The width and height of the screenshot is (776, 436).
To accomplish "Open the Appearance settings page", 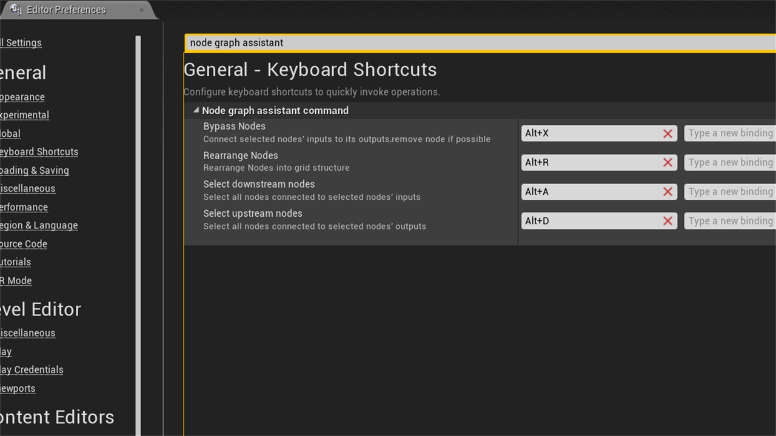I will tap(22, 97).
